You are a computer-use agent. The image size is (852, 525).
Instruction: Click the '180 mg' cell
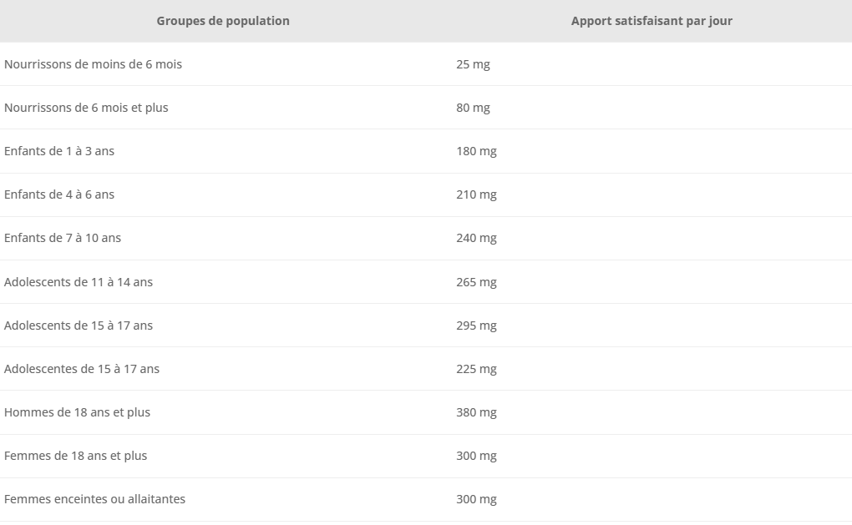pyautogui.click(x=476, y=151)
